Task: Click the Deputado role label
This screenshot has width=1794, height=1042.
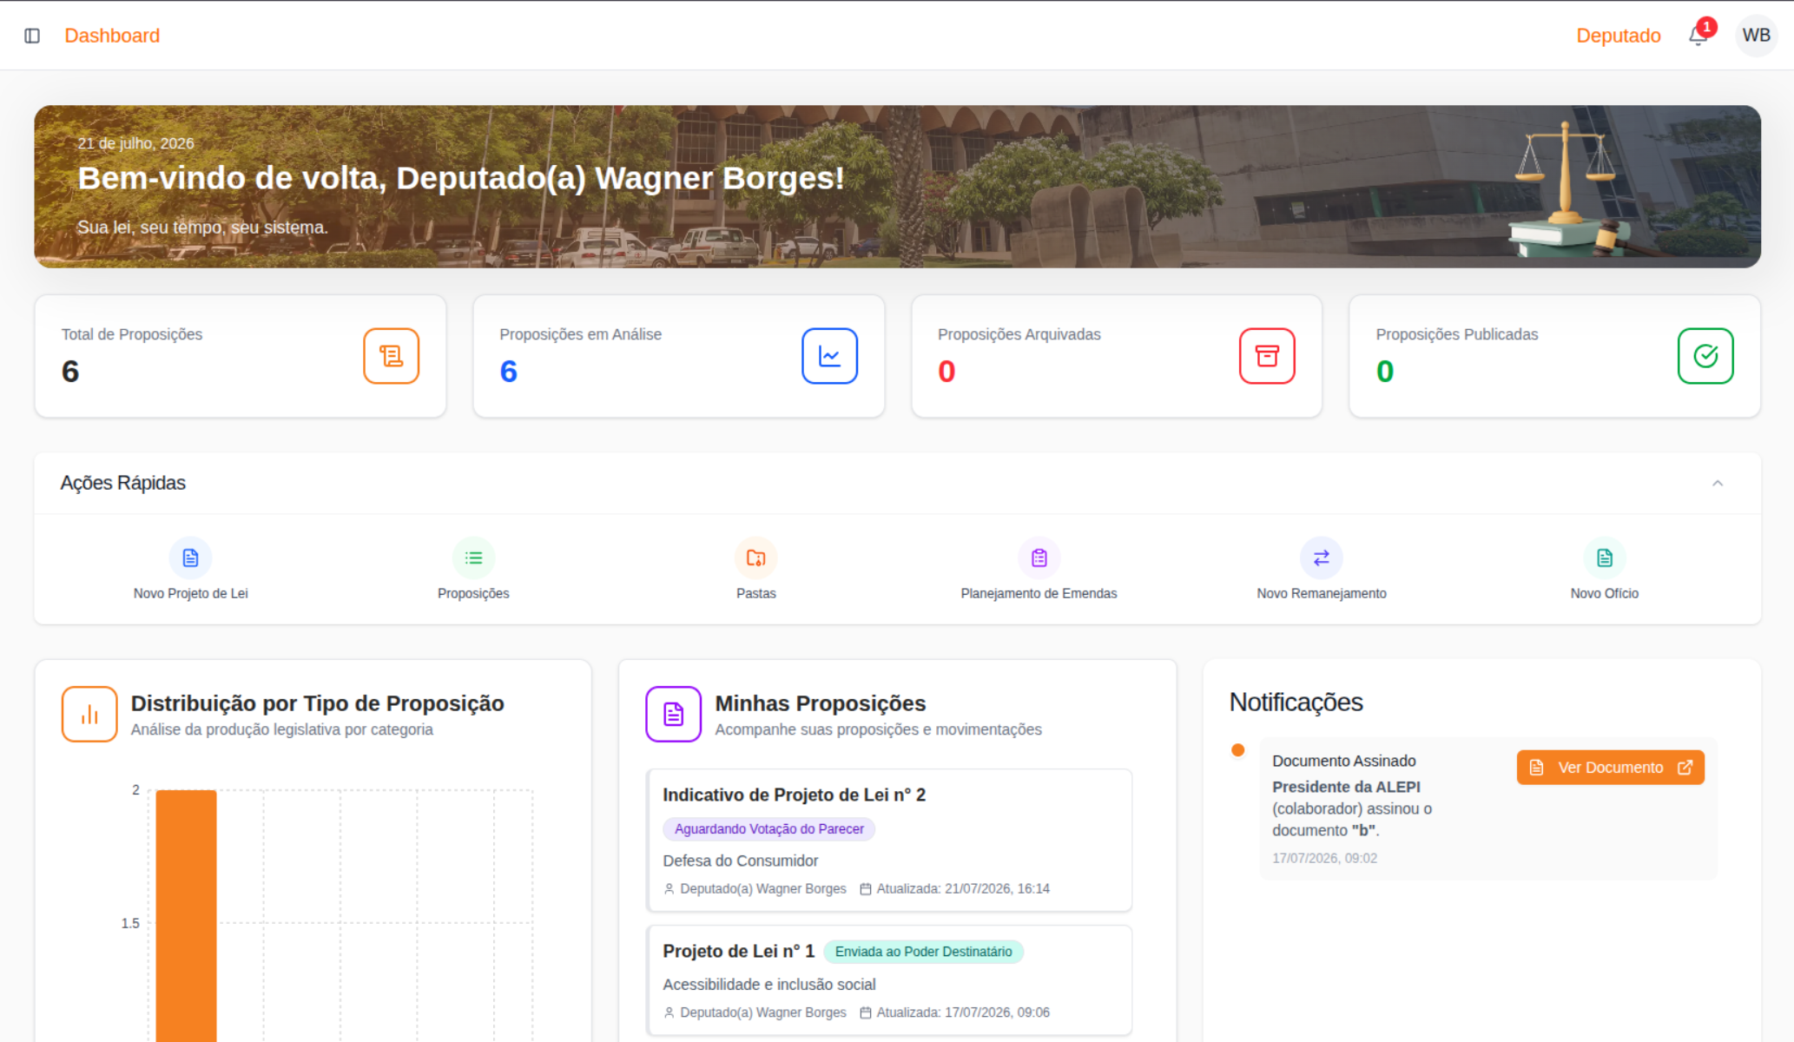Action: [x=1619, y=36]
